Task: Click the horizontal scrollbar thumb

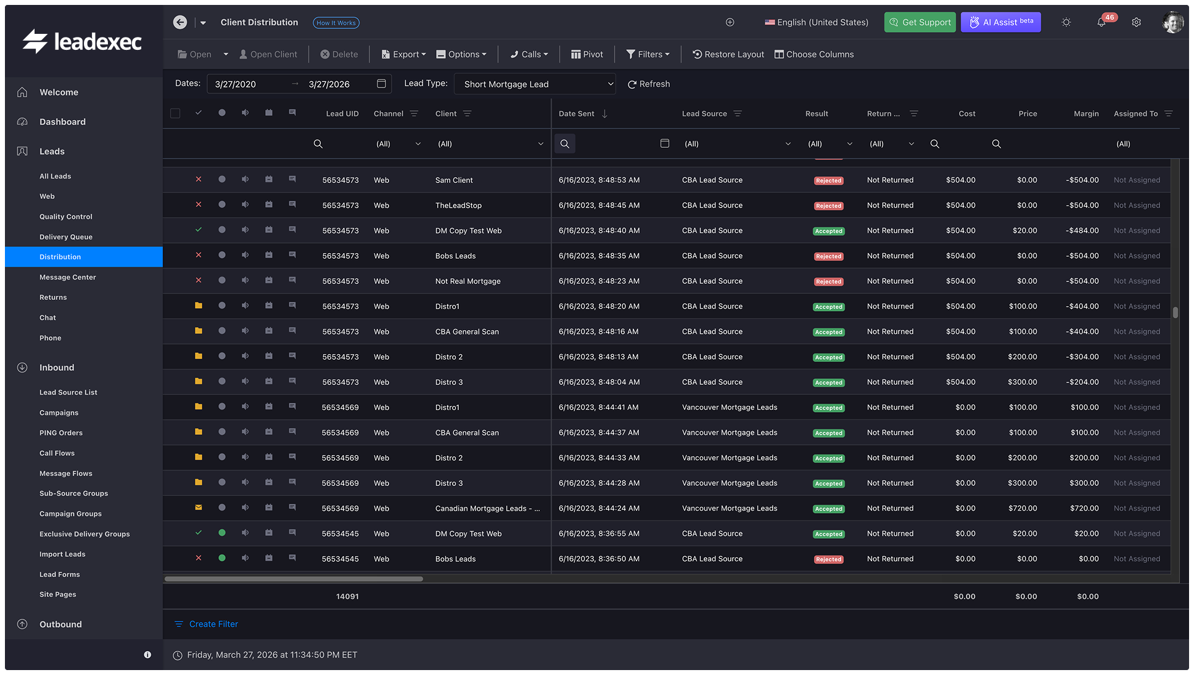Action: (294, 578)
